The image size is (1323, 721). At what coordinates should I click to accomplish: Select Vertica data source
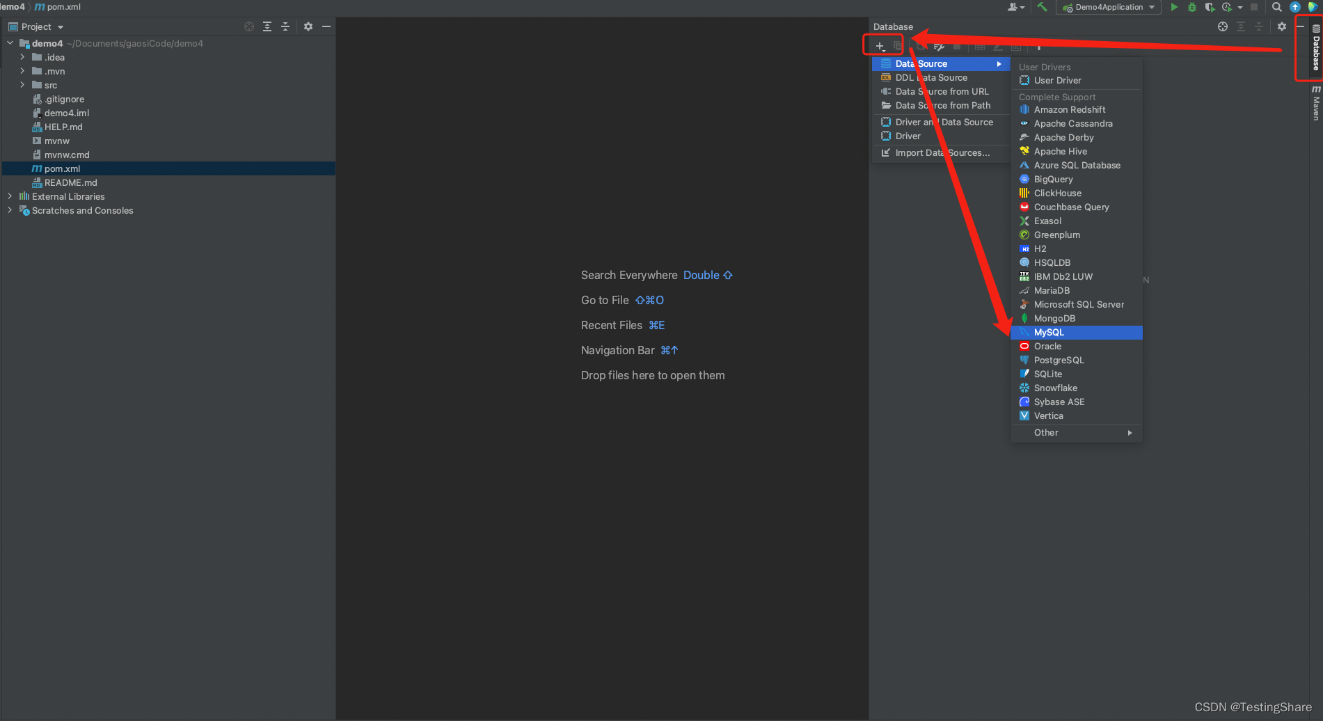pyautogui.click(x=1077, y=416)
